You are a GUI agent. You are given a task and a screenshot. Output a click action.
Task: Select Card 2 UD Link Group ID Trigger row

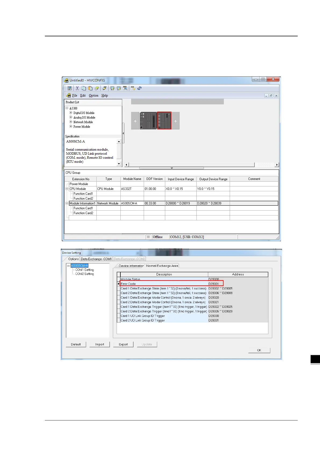click(x=192, y=320)
